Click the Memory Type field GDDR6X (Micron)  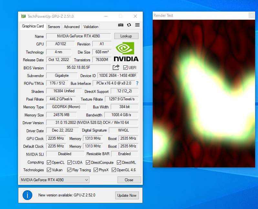coord(66,107)
